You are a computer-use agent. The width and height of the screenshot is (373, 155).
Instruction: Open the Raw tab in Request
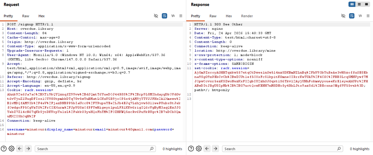click(26, 16)
